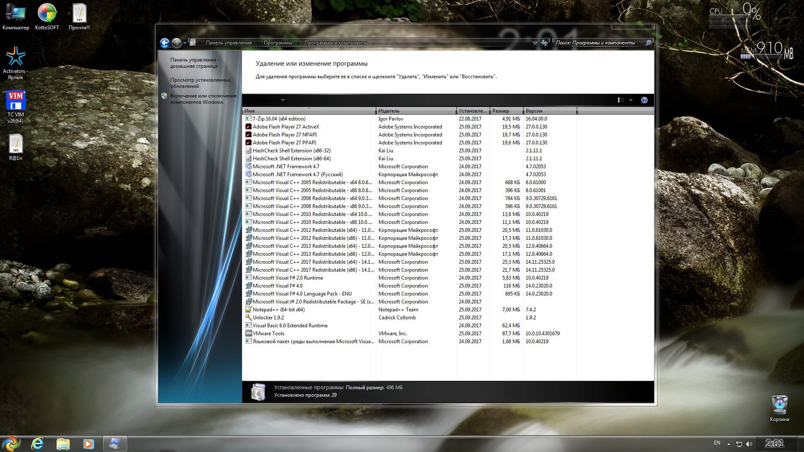Image resolution: width=804 pixels, height=452 pixels.
Task: Open Просмотр установленных обновлений link
Action: tap(201, 83)
